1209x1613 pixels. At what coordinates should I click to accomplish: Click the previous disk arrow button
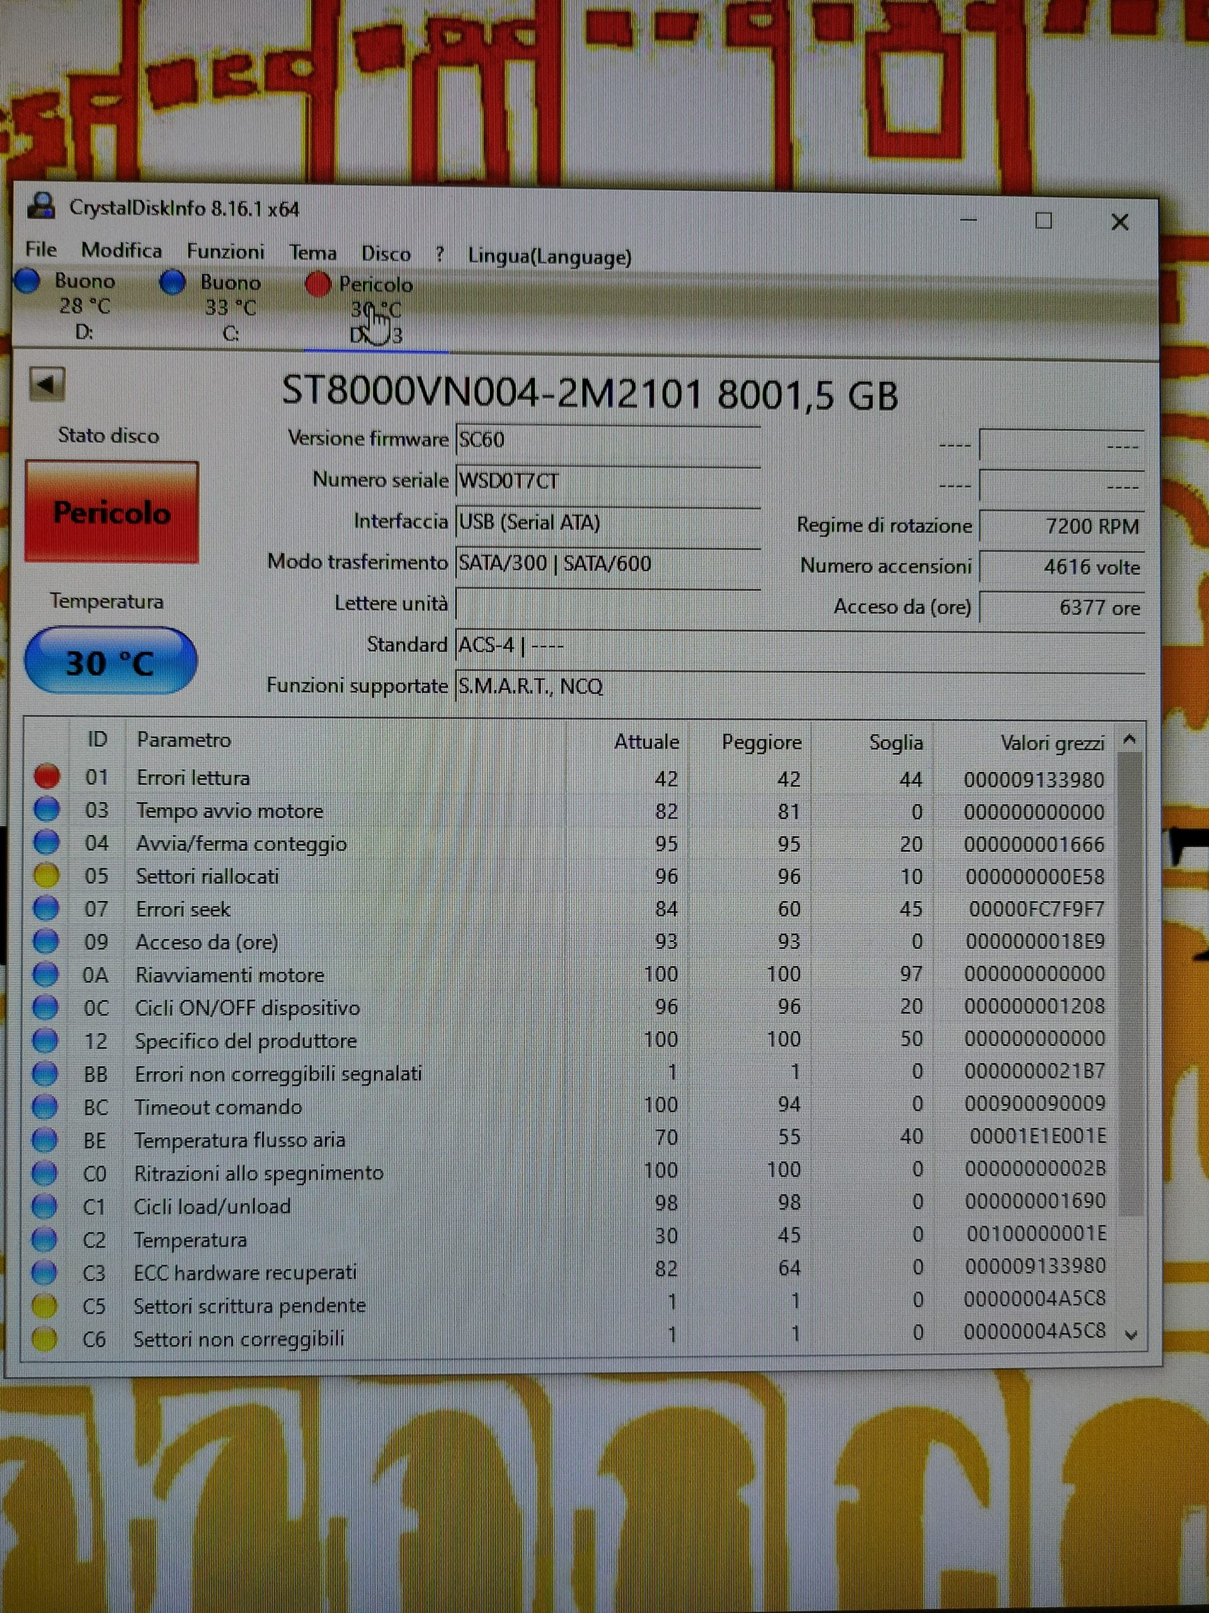[47, 384]
